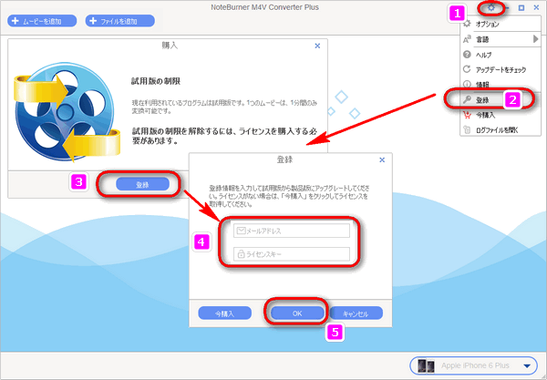Click the help question mark icon

[467, 55]
